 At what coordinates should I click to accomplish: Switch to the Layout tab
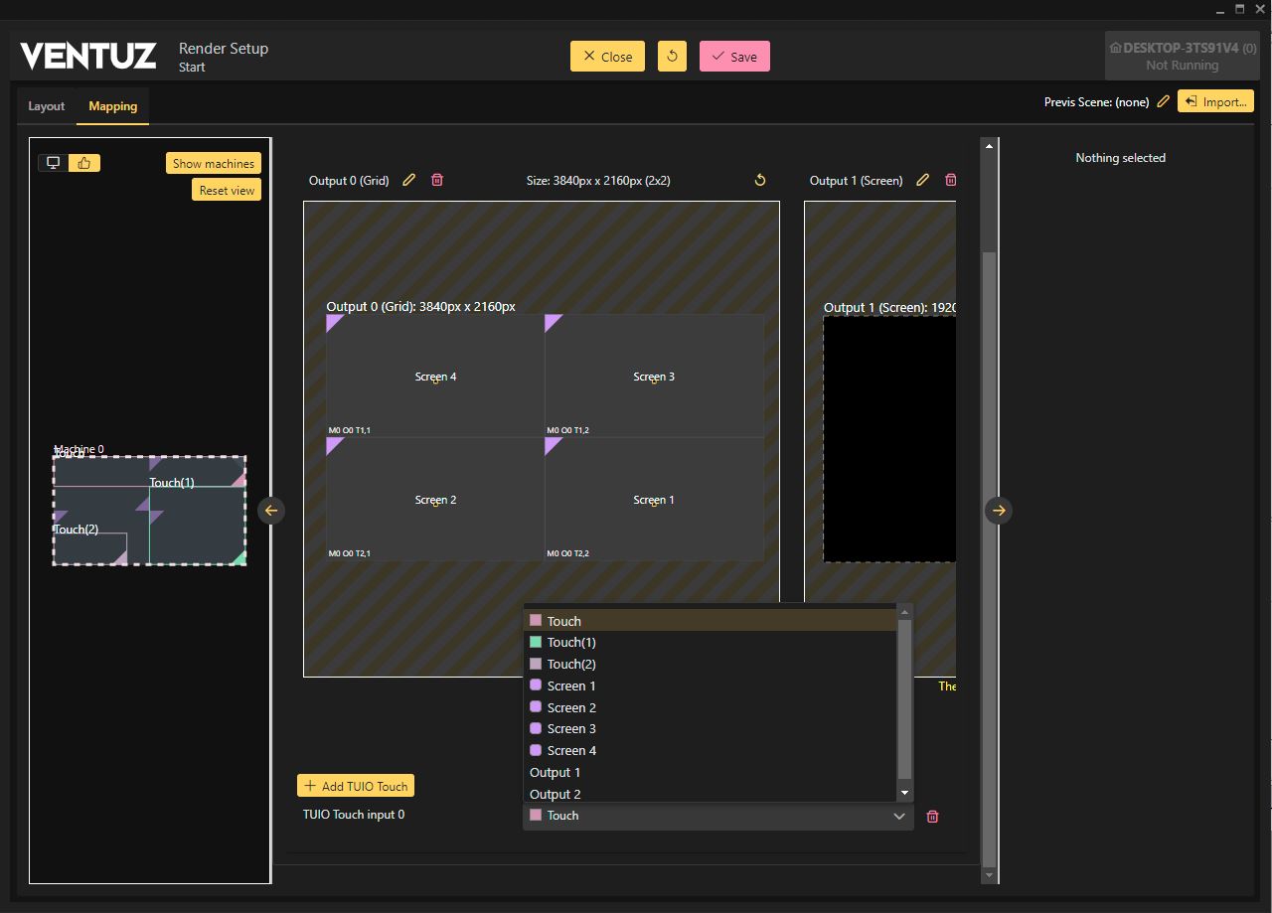tap(47, 106)
